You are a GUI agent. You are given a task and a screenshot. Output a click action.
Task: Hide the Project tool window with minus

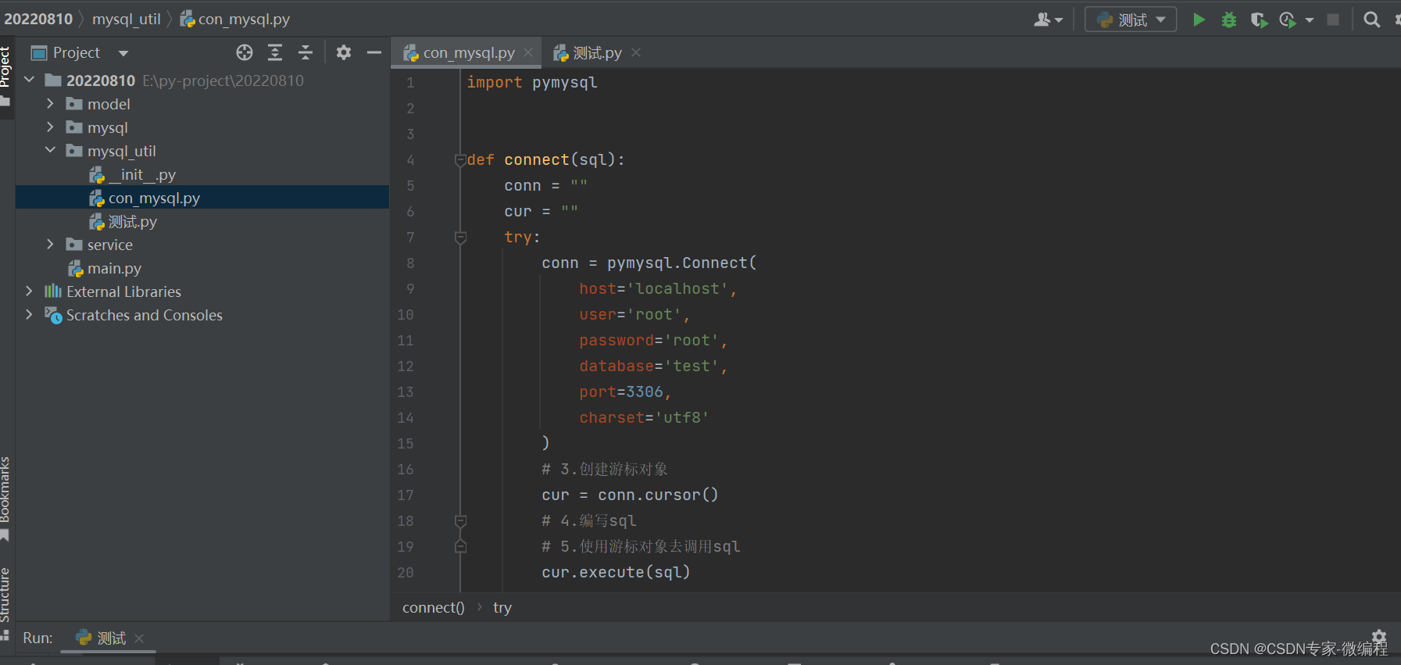pyautogui.click(x=374, y=52)
